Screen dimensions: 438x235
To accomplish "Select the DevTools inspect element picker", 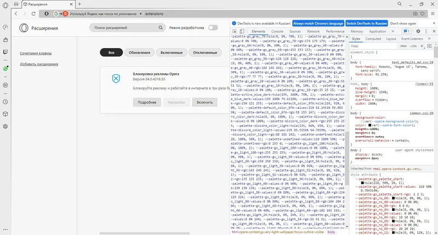I will [x=235, y=31].
